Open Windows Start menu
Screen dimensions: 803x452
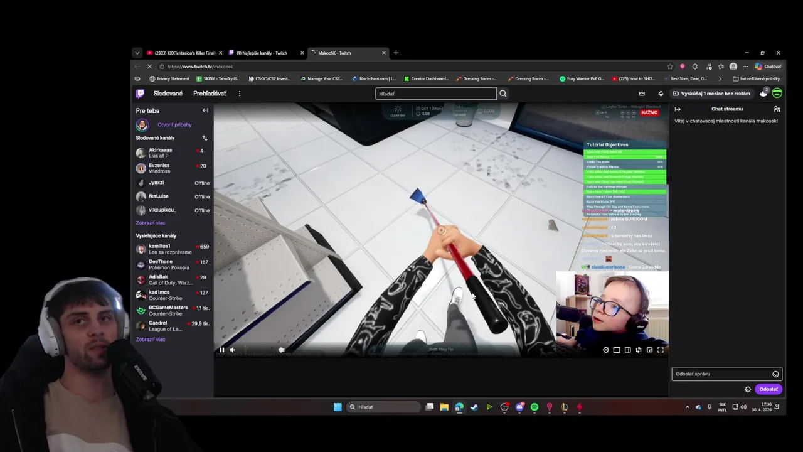point(338,407)
